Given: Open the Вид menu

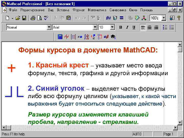Looking at the screenshot, I should 51,10.
